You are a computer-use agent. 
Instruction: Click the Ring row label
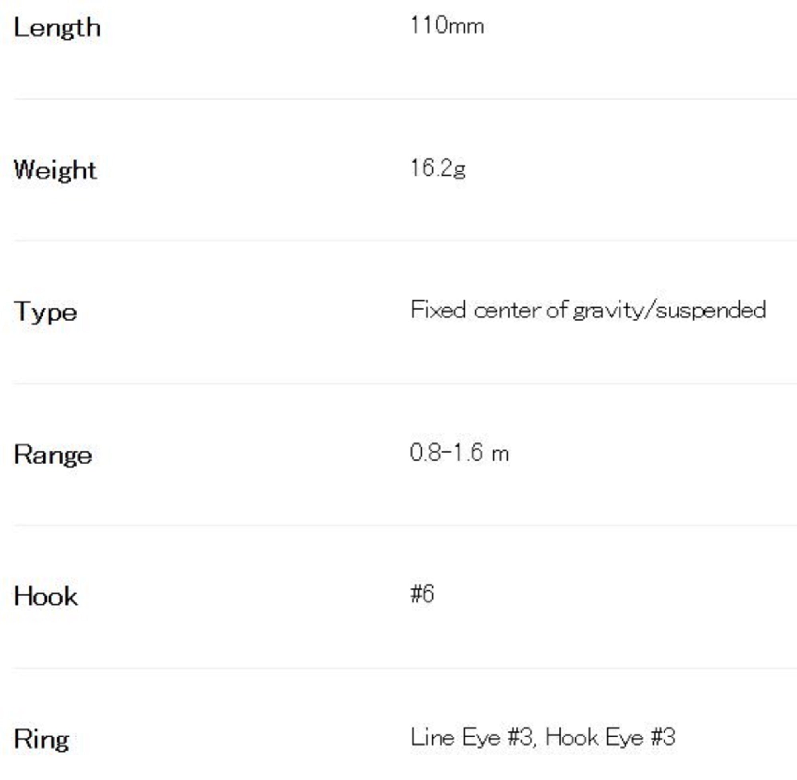[x=41, y=739]
